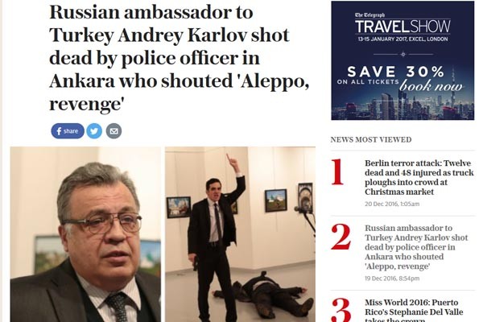Click the red number 1 ranking
Image resolution: width=483 pixels, height=322 pixels.
tap(338, 172)
